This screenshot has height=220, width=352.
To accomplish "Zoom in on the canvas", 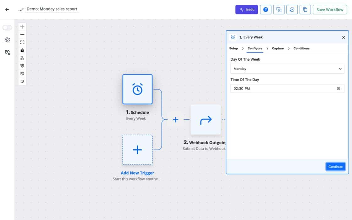I will [22, 27].
